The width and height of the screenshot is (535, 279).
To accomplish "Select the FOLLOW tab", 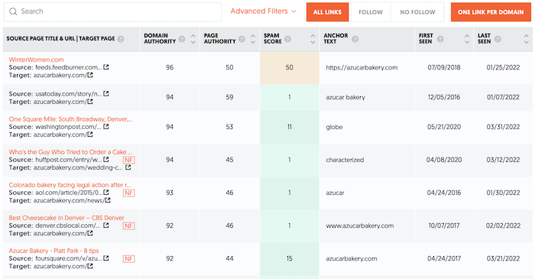I will (x=371, y=12).
